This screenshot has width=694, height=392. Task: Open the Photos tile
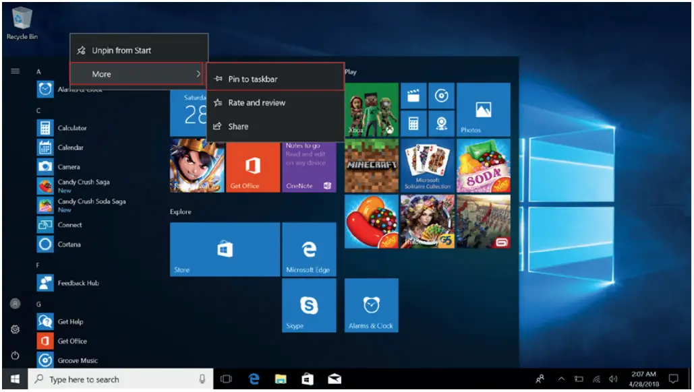[483, 110]
